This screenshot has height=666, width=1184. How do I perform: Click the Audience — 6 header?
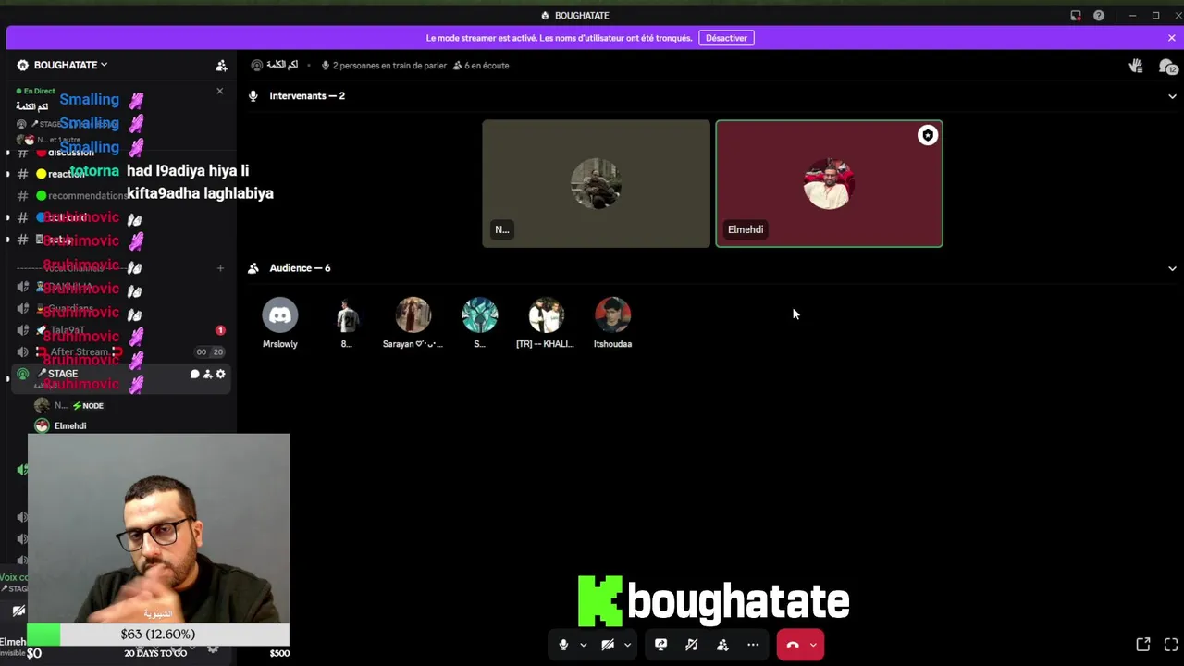(300, 268)
